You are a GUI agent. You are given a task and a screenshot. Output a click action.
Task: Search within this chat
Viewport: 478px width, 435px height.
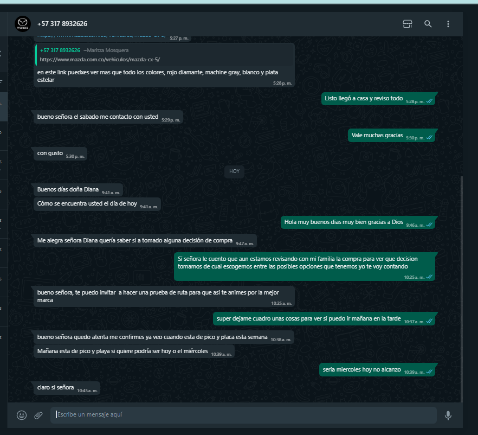[428, 24]
